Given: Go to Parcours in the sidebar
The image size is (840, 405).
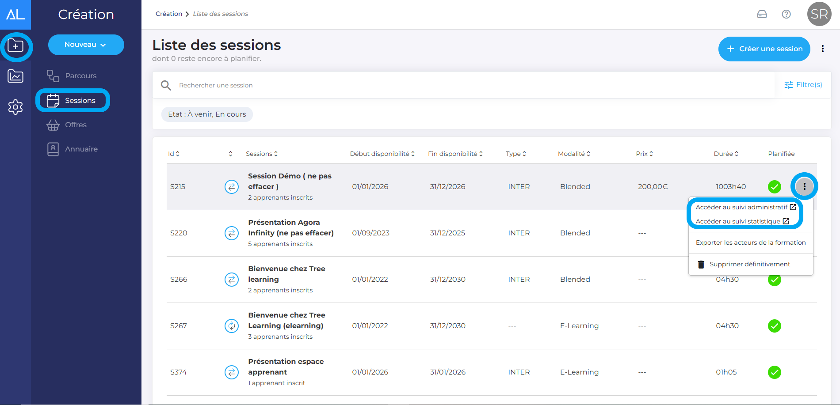Looking at the screenshot, I should pyautogui.click(x=80, y=76).
